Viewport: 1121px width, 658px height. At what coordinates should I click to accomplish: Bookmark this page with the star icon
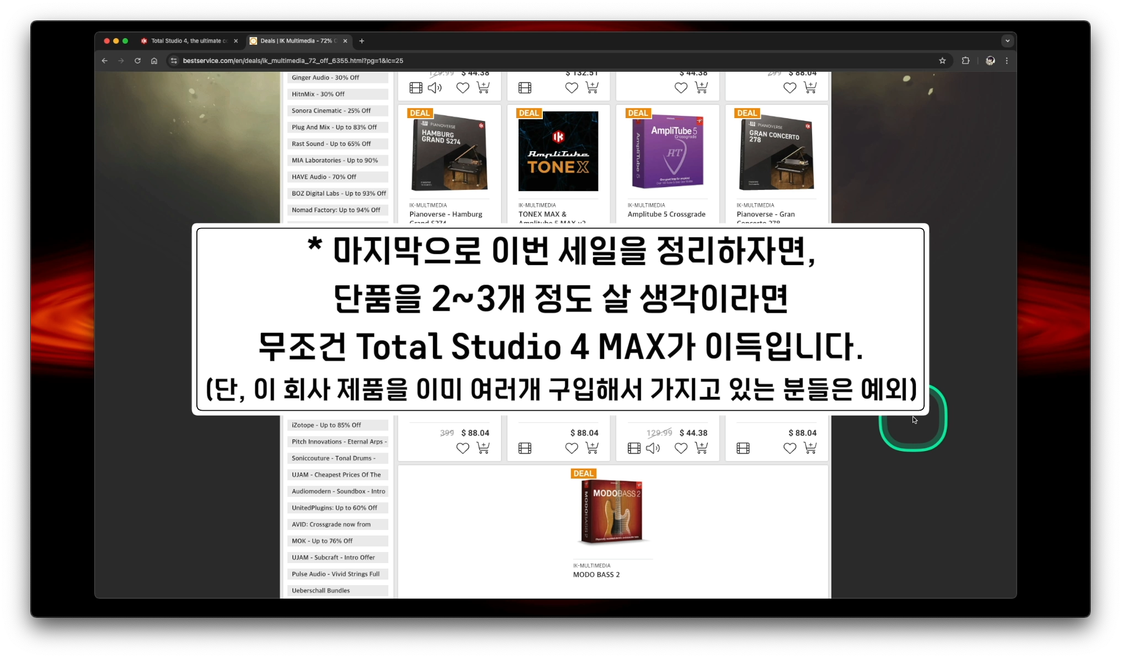[x=942, y=61]
